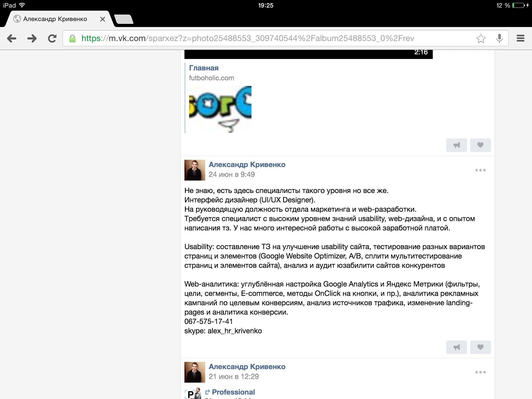Share the UI/UX Designer vacancy post
Viewport: 532px width, 399px height.
click(456, 347)
